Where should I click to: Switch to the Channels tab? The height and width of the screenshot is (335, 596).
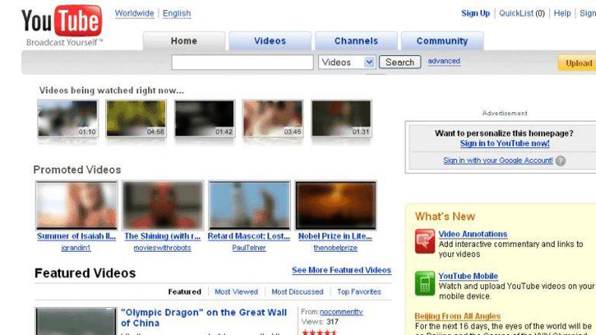[x=356, y=41]
